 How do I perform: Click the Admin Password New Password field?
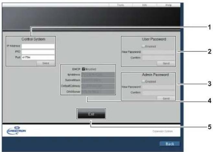[x=159, y=87]
